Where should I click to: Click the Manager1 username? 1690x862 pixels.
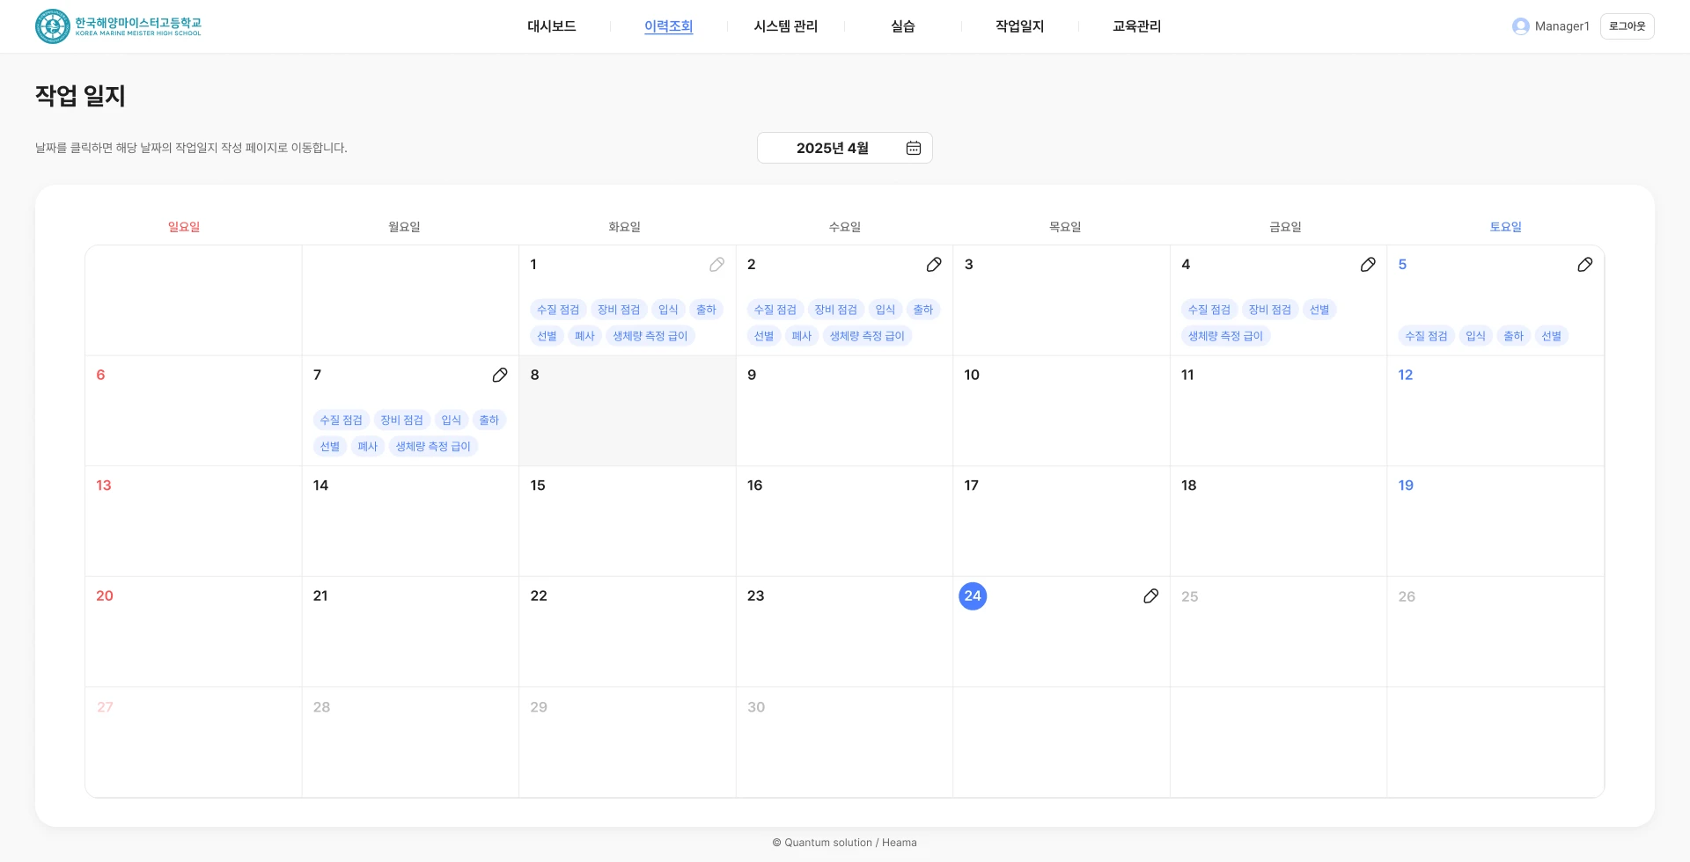pyautogui.click(x=1562, y=26)
